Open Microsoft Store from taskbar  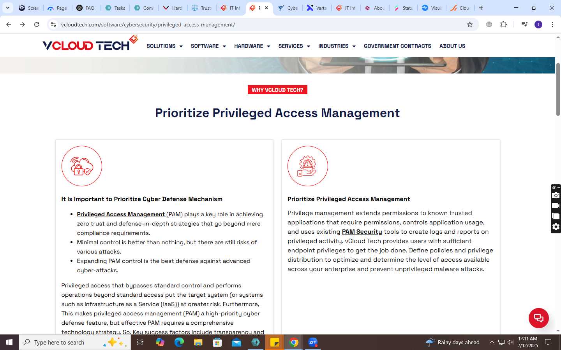[217, 342]
